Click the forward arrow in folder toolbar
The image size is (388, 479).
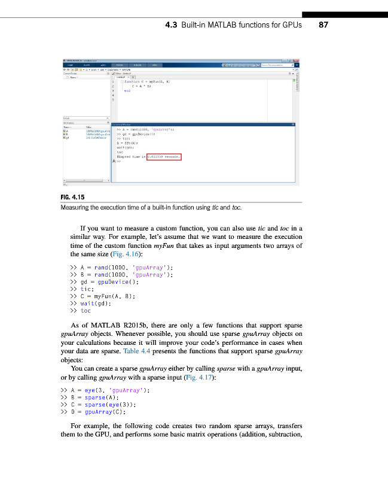(68, 69)
